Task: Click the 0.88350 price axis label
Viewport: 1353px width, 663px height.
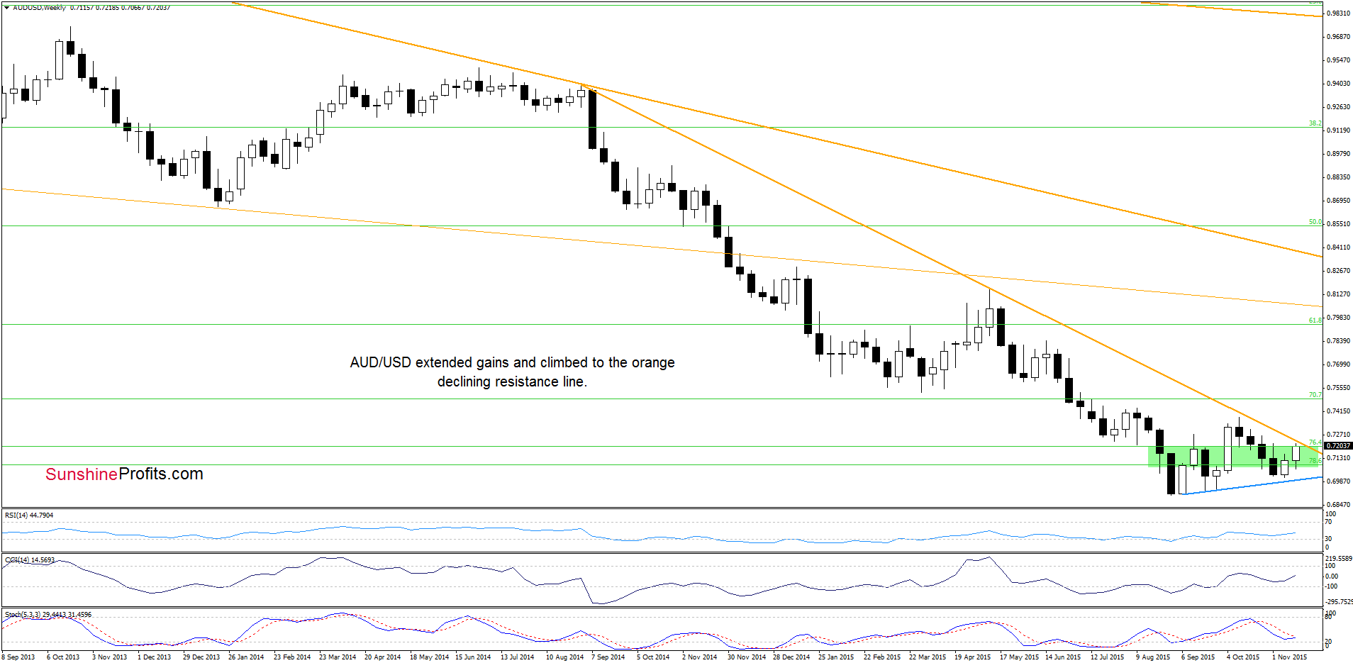Action: pyautogui.click(x=1338, y=177)
